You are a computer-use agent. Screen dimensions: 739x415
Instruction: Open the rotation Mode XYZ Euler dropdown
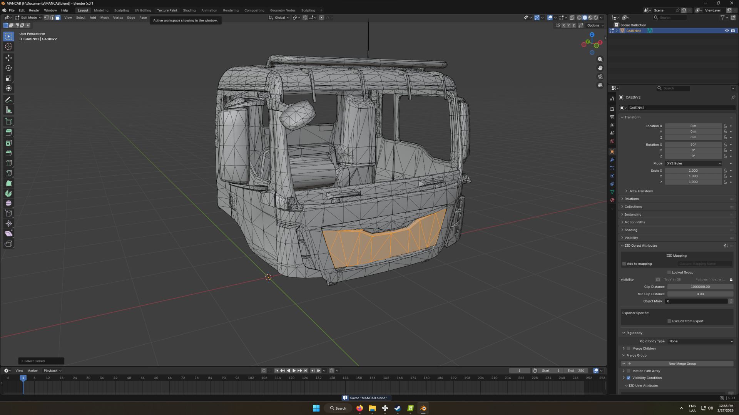point(694,163)
